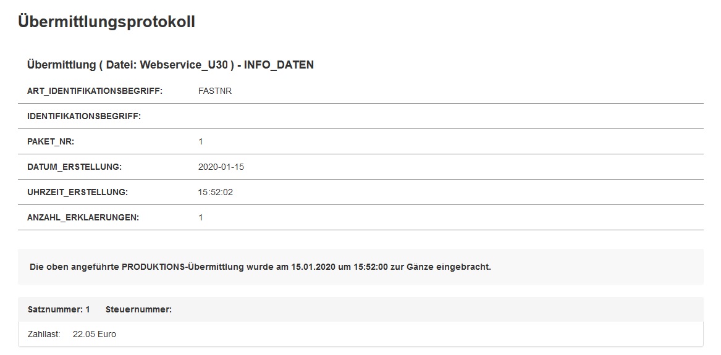Screen dimensions: 721x355
Task: Select the 22.05 Euro amount
Action: (95, 335)
